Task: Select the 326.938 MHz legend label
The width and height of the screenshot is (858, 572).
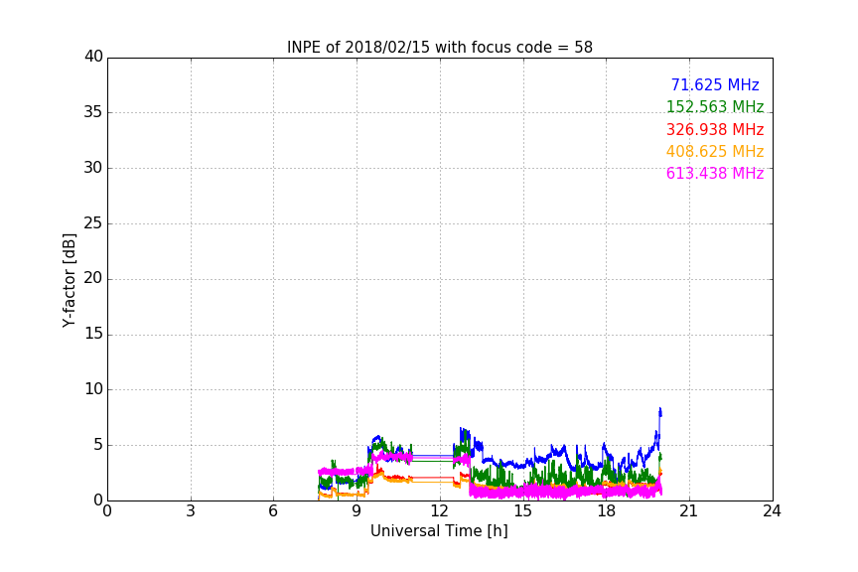Action: [x=715, y=130]
